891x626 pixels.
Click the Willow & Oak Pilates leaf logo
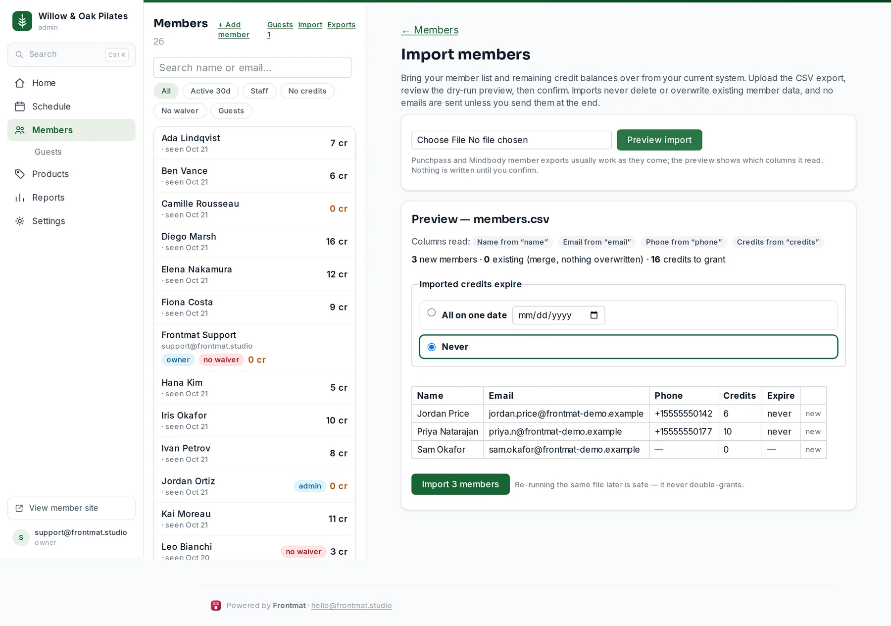[x=22, y=21]
